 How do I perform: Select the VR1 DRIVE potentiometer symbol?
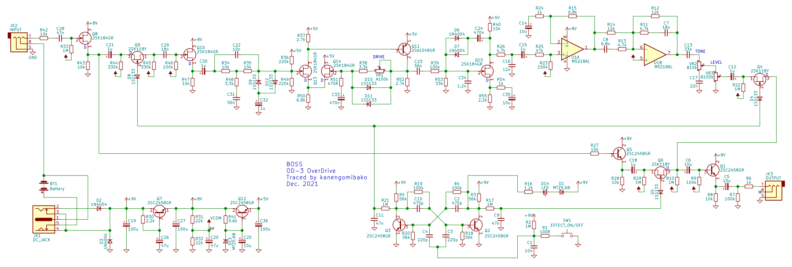(x=380, y=70)
